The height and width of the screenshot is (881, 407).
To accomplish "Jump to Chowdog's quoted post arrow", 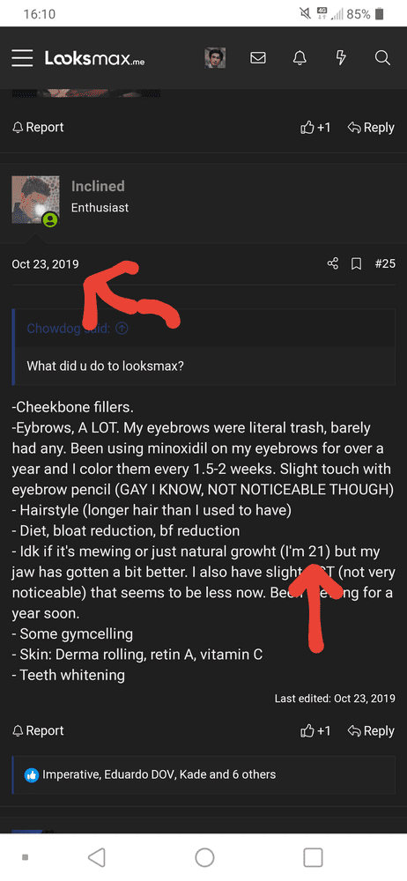I will pos(122,328).
